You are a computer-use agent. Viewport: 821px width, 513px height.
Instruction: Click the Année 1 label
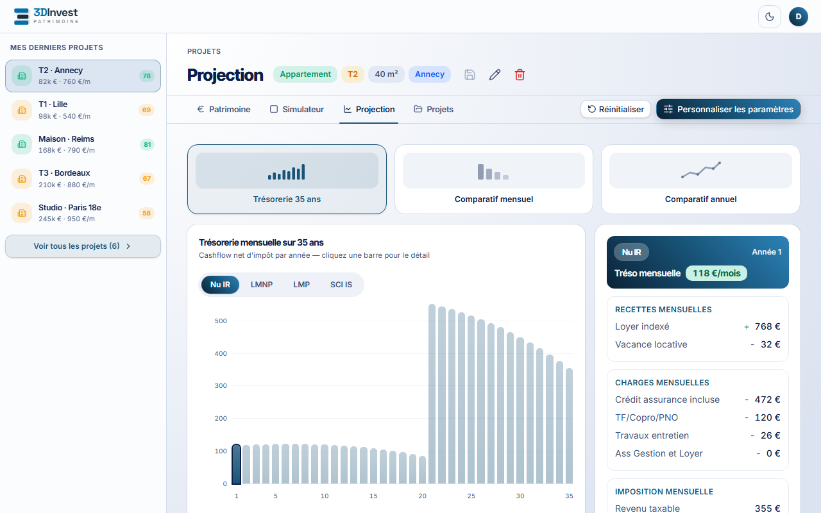(766, 252)
